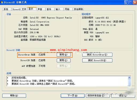Click main driver value igxprd32.dll

coord(102,18)
